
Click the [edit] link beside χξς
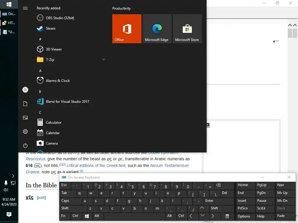pyautogui.click(x=41, y=197)
